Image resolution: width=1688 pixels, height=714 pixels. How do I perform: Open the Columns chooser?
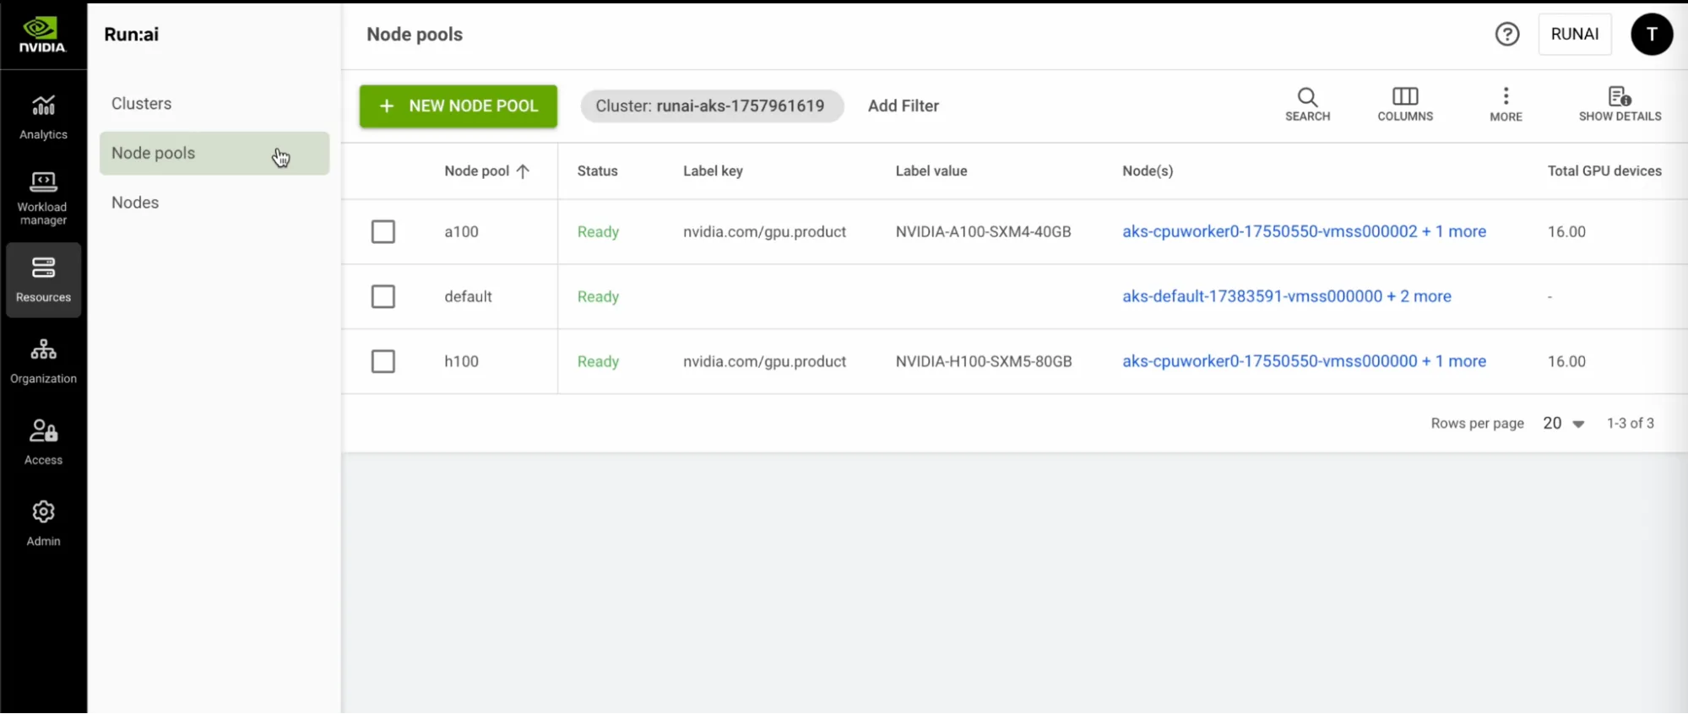pos(1404,105)
